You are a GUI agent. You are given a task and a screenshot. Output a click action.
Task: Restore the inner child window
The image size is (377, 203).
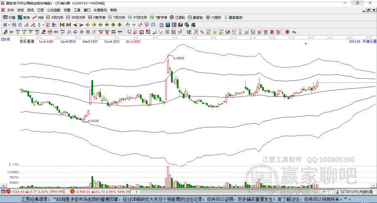pyautogui.click(x=369, y=10)
